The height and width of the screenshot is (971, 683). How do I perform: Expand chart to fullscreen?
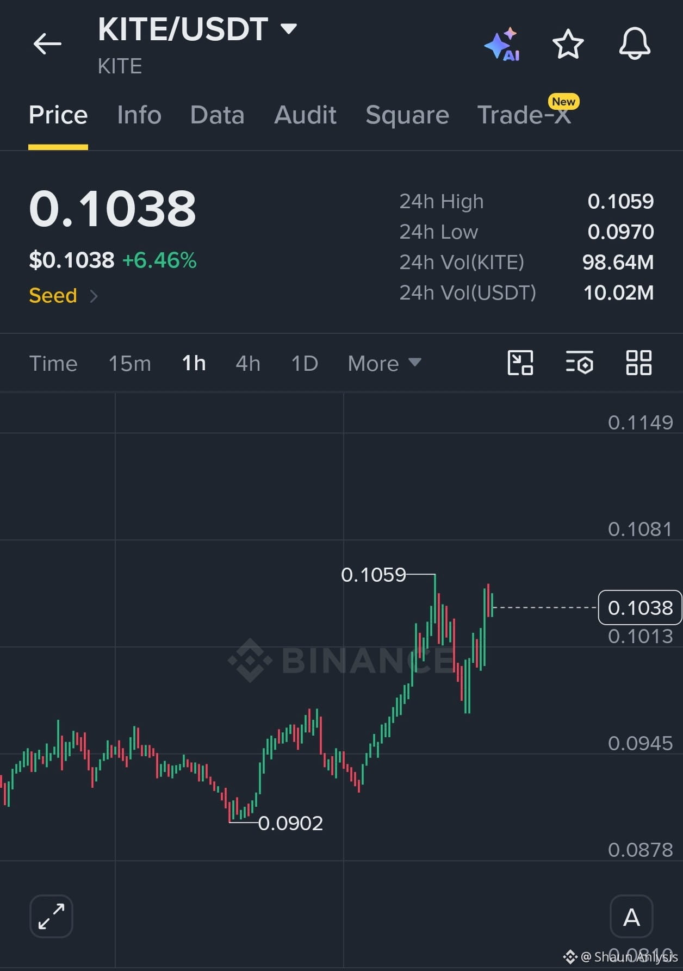pyautogui.click(x=51, y=916)
